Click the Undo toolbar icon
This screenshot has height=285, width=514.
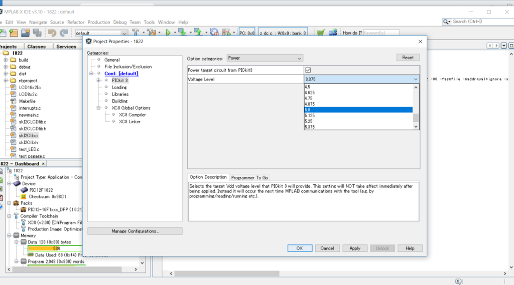tap(52, 33)
